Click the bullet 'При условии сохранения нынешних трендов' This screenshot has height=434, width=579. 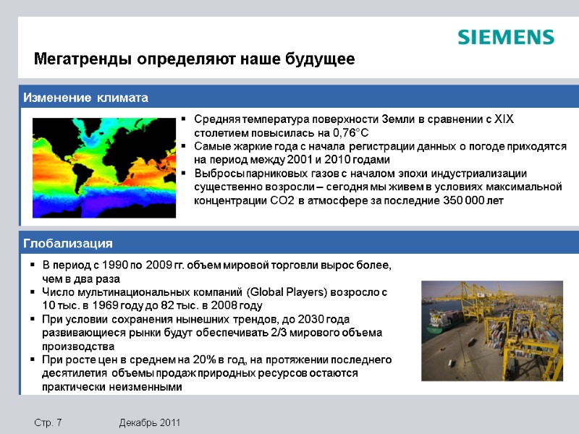pyautogui.click(x=212, y=333)
